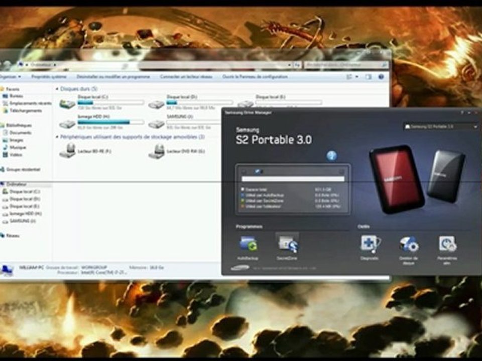Click the Disque local (C:) usage bar
482x361 pixels.
(110, 102)
